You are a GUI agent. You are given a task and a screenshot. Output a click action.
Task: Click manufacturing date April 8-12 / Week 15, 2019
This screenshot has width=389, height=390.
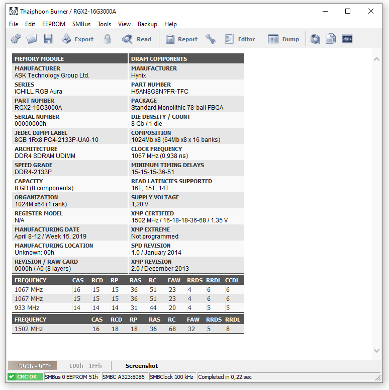[x=50, y=237]
